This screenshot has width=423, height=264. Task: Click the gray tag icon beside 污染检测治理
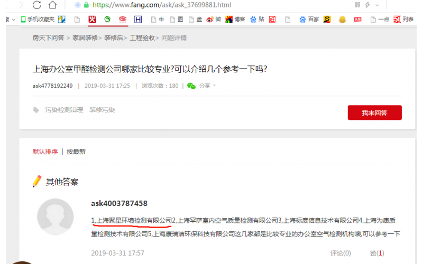pos(35,110)
